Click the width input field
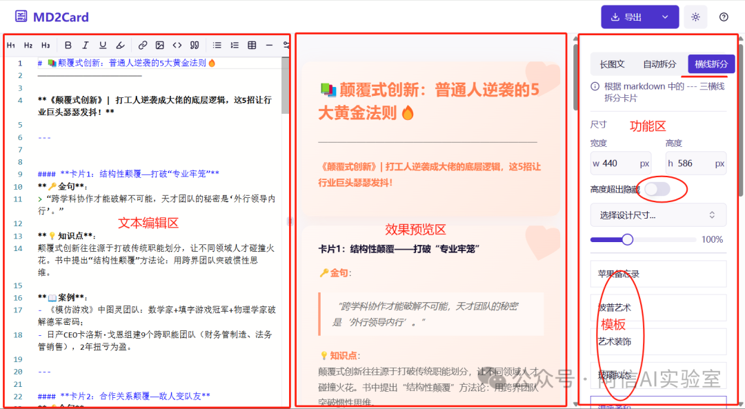The width and height of the screenshot is (745, 409). coord(621,163)
